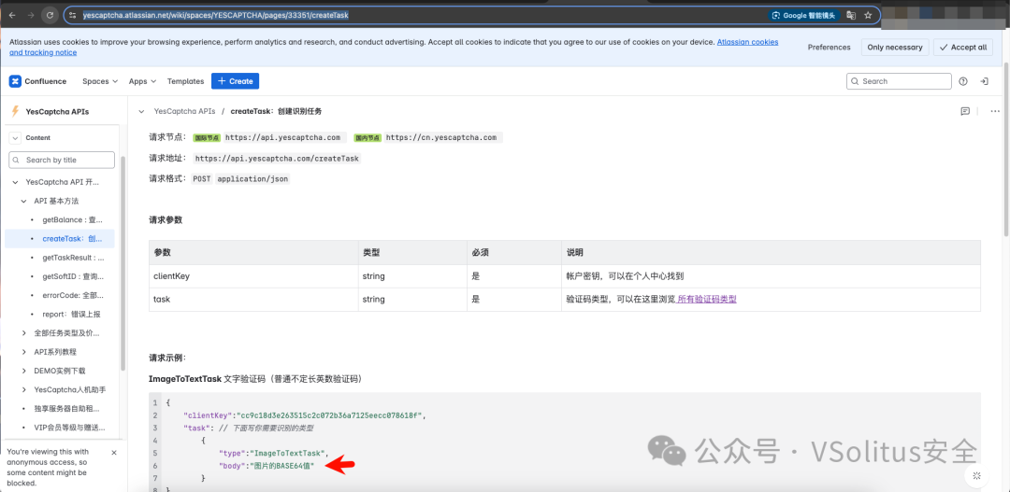Click the YesCaptcha APIs lightning space icon
1010x492 pixels.
point(15,111)
